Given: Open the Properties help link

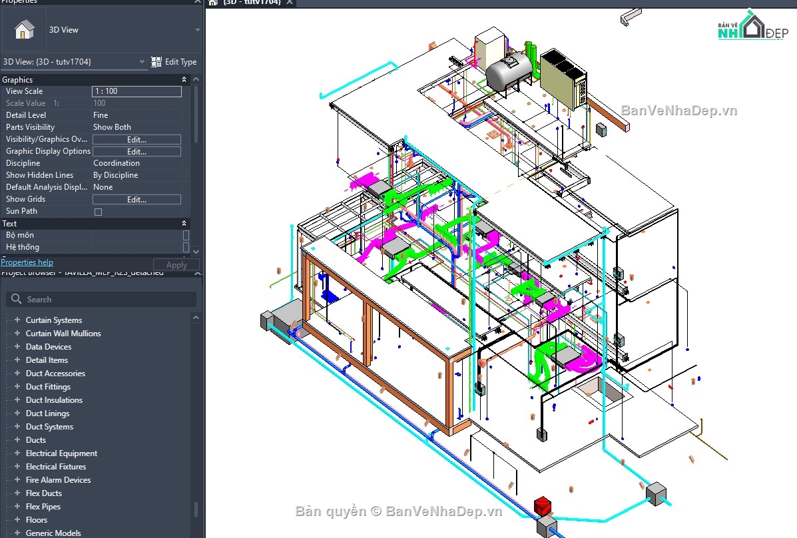Looking at the screenshot, I should click(27, 262).
